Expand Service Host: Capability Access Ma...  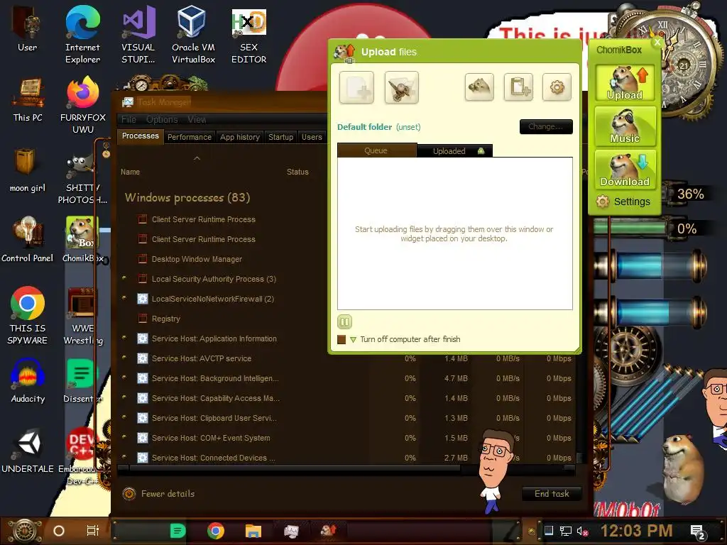[x=124, y=398]
